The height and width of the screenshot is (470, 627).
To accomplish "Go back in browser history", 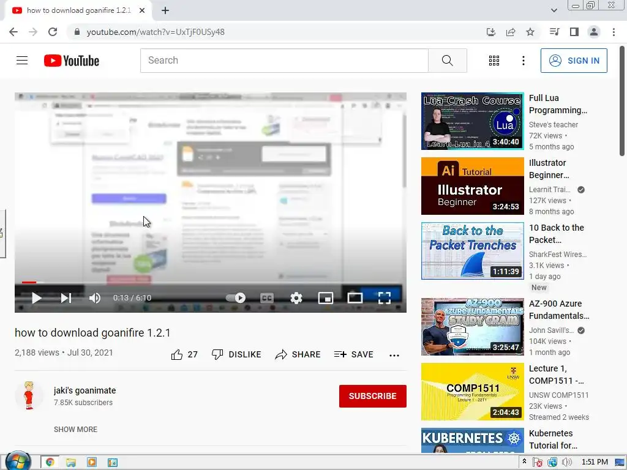I will (x=13, y=32).
